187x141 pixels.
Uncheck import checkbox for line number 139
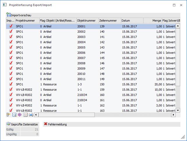(11, 26)
